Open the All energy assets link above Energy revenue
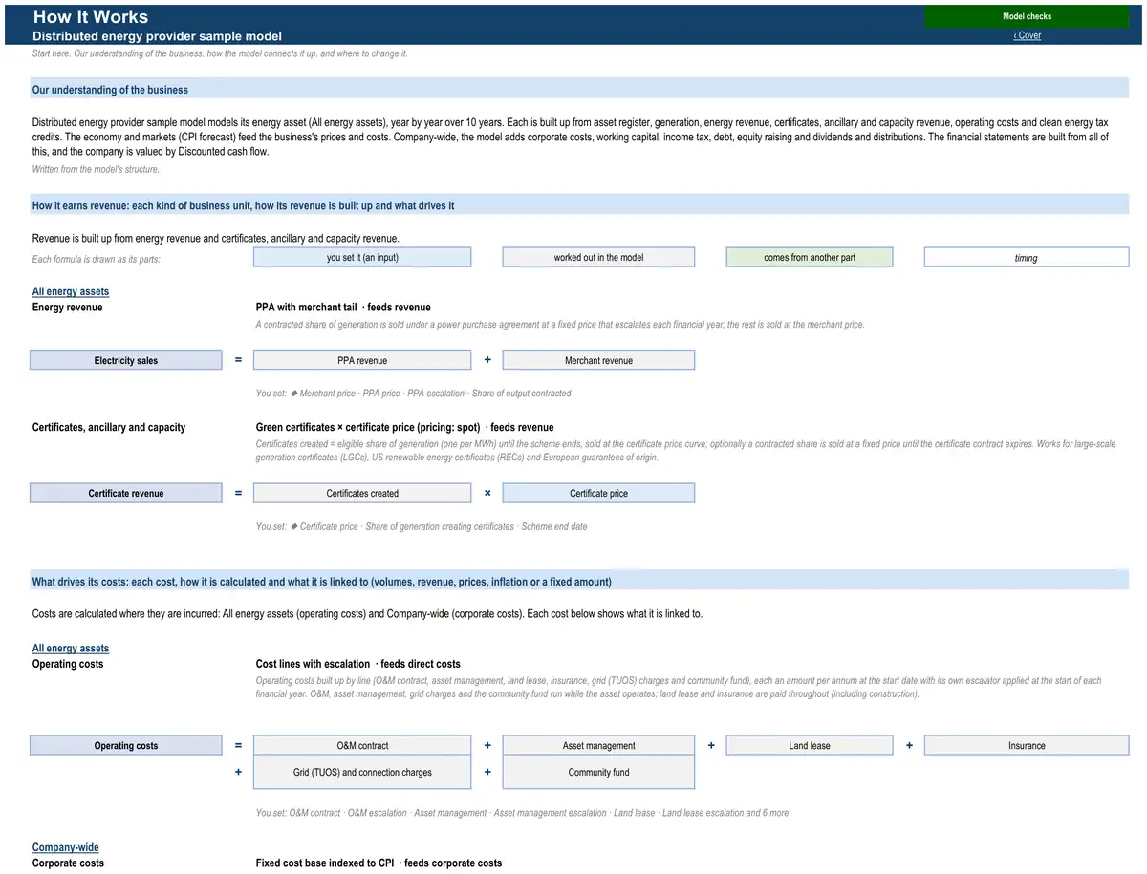The height and width of the screenshot is (874, 1147). 71,291
